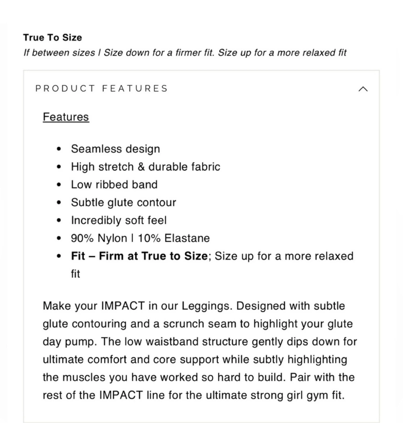403x423 pixels.
Task: Click the PRODUCT FEATURES accordion header
Action: pos(102,88)
